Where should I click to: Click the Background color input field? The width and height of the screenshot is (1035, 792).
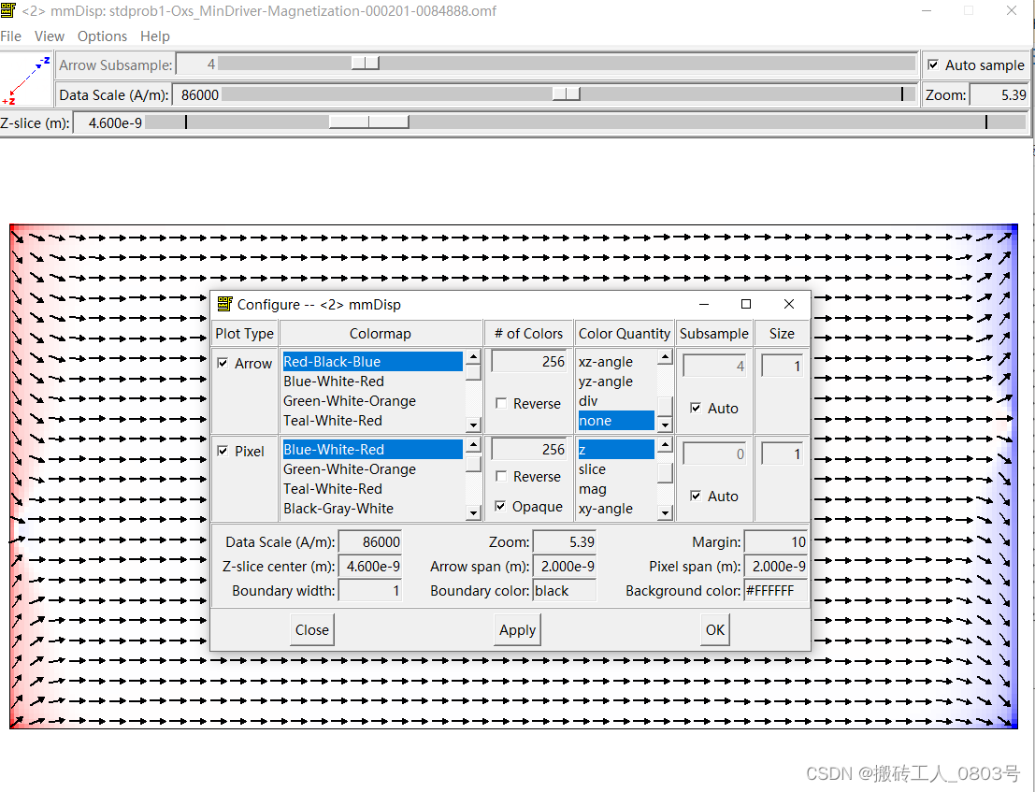776,591
